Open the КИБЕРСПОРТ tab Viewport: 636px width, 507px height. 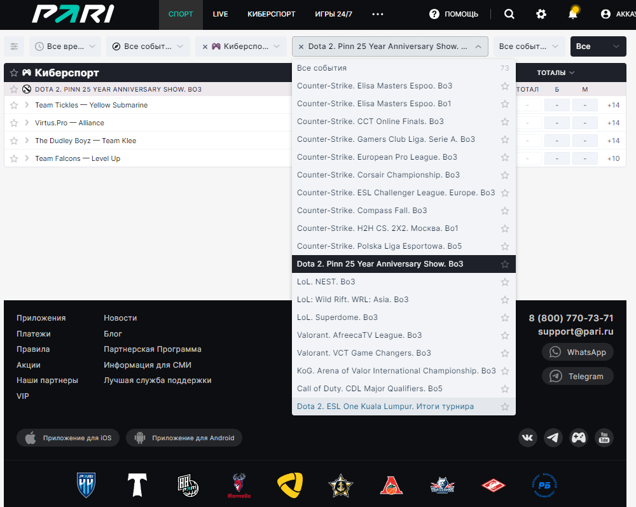tap(272, 14)
